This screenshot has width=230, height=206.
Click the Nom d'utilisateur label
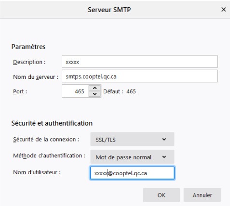37,172
